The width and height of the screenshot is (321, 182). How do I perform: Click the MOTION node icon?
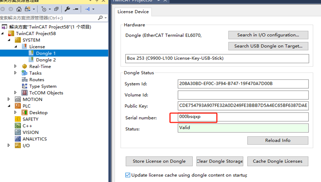click(x=18, y=99)
